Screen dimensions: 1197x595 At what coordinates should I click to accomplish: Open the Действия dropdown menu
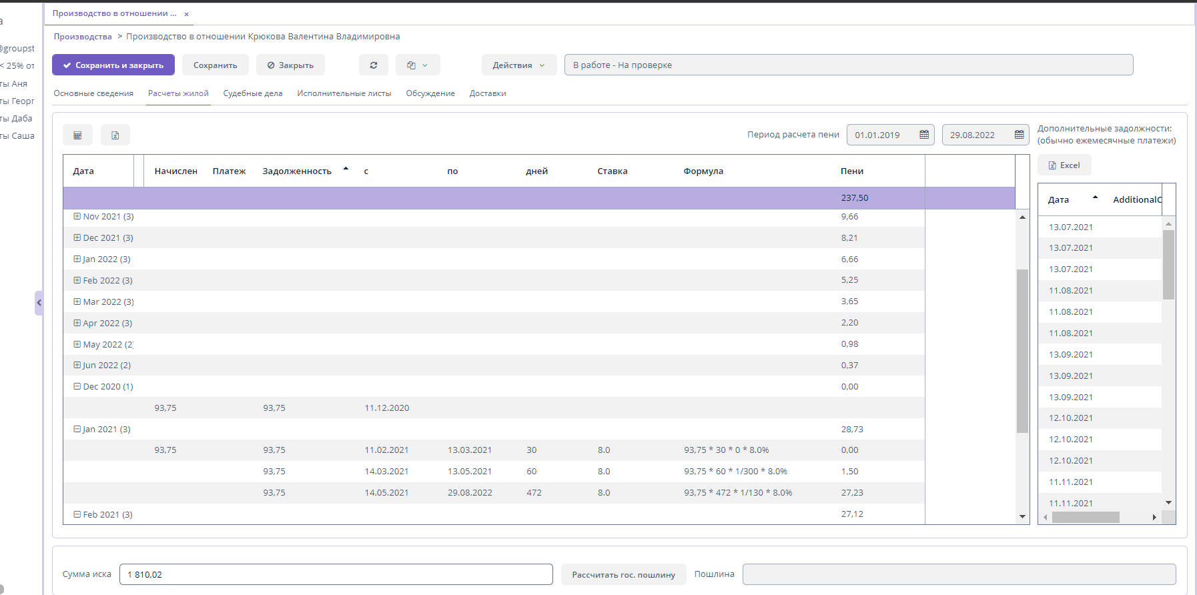point(518,65)
